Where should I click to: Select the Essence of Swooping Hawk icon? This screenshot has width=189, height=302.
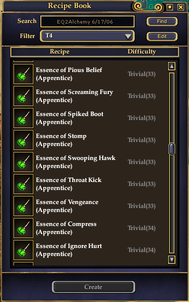23,162
